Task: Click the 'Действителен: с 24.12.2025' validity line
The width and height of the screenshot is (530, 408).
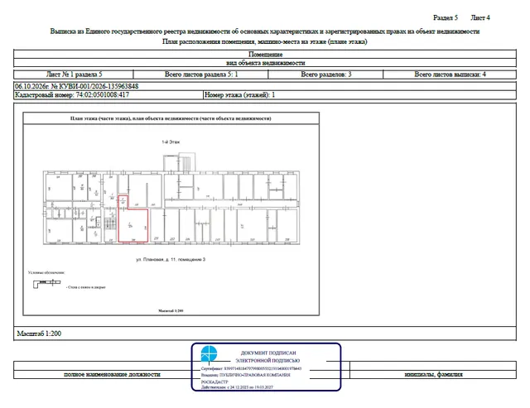Action: tap(237, 387)
